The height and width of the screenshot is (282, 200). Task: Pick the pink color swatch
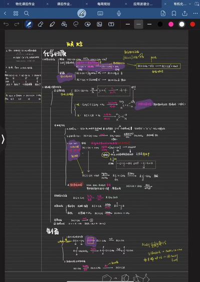coord(171,24)
